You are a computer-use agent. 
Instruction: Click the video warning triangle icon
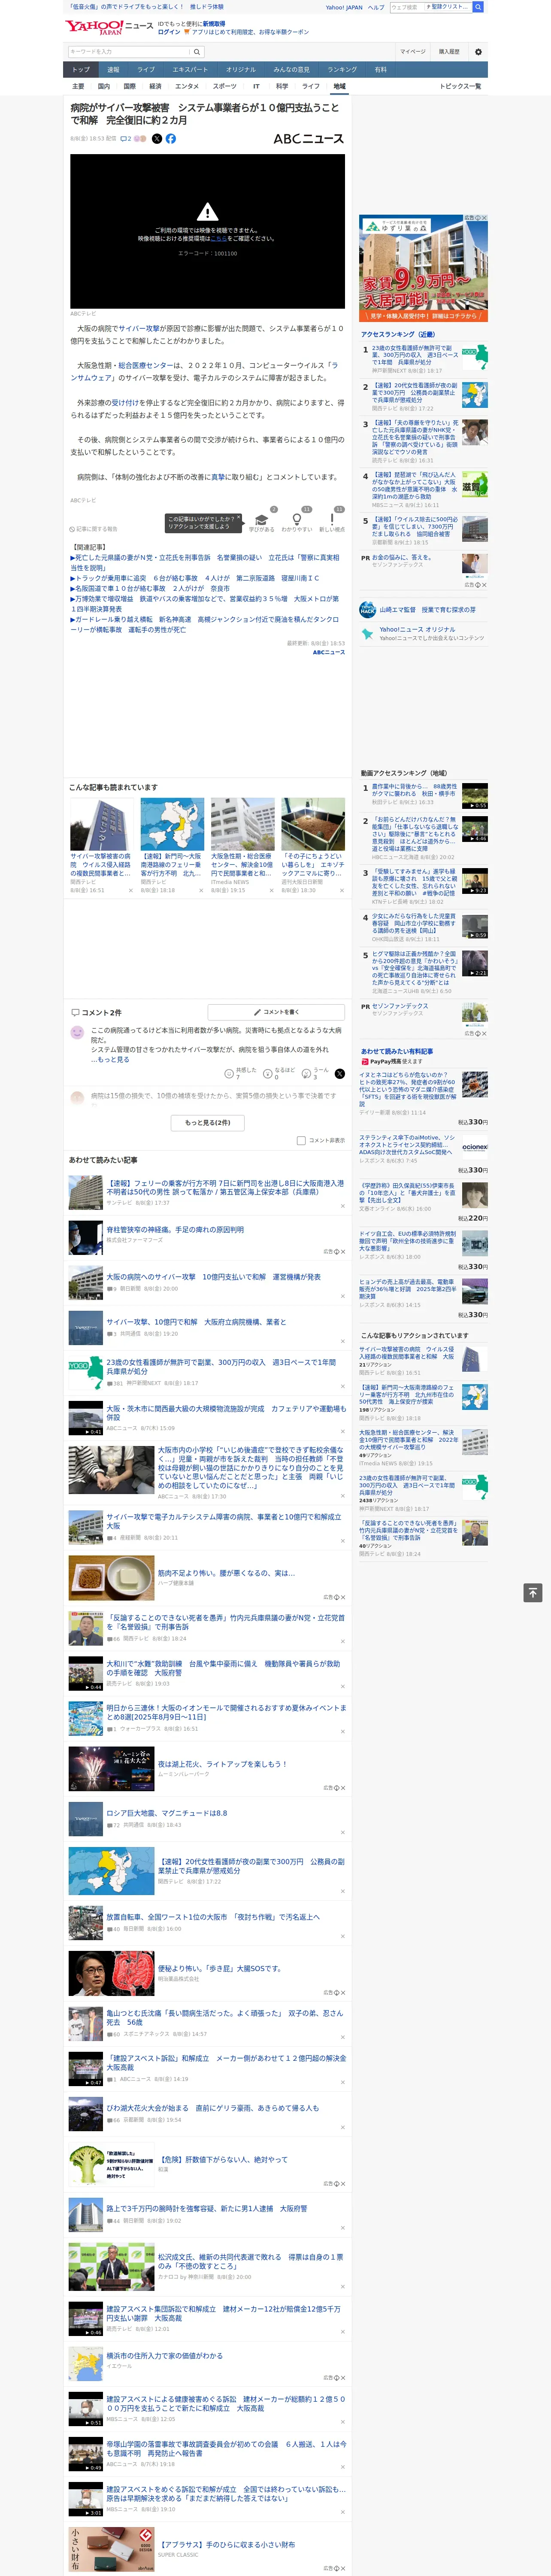207,211
